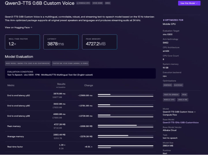Click the MOBILE CPU tag in the sidebar
This screenshot has width=208, height=155.
pos(169,100)
